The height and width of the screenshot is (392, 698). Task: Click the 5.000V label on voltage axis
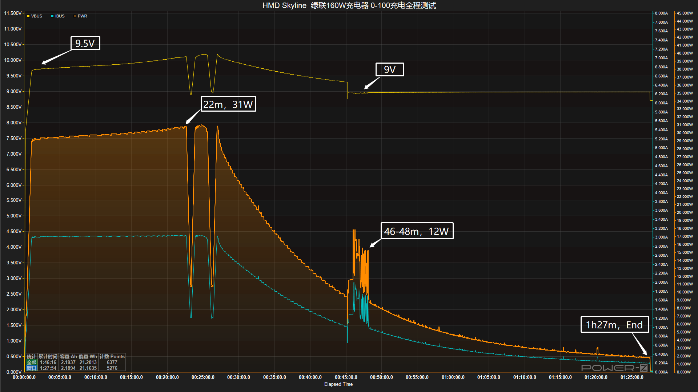14,216
